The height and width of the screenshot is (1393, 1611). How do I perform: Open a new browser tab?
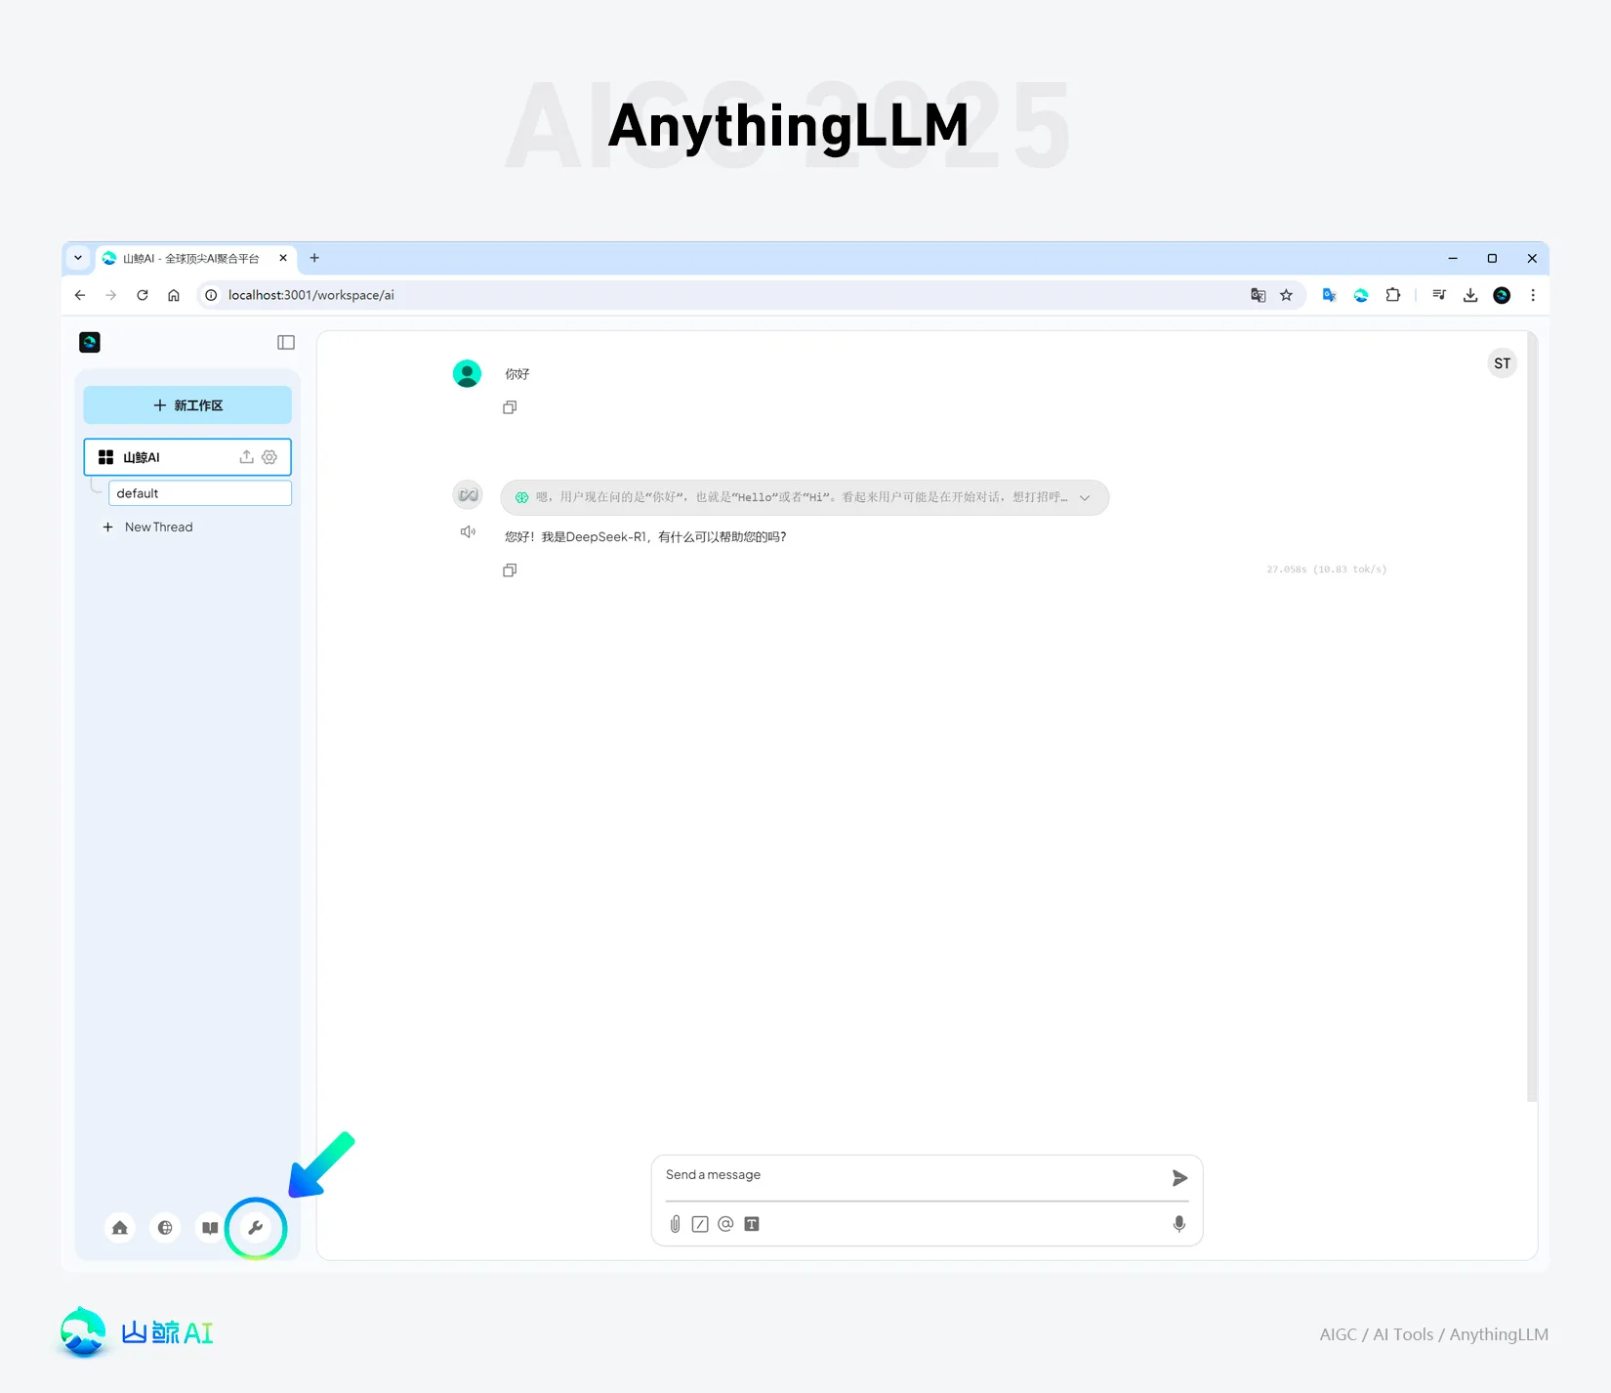coord(314,258)
